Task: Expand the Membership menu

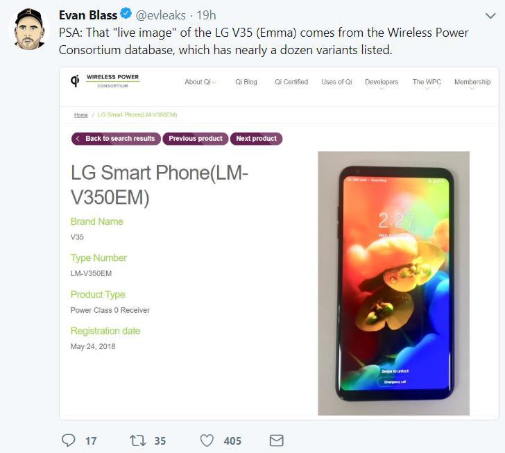Action: point(472,83)
